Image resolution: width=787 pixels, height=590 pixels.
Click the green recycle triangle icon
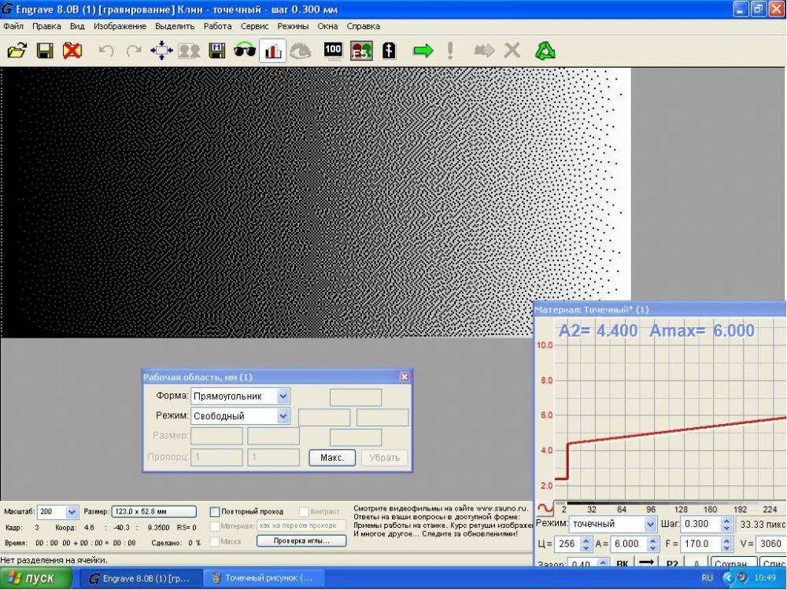[545, 51]
